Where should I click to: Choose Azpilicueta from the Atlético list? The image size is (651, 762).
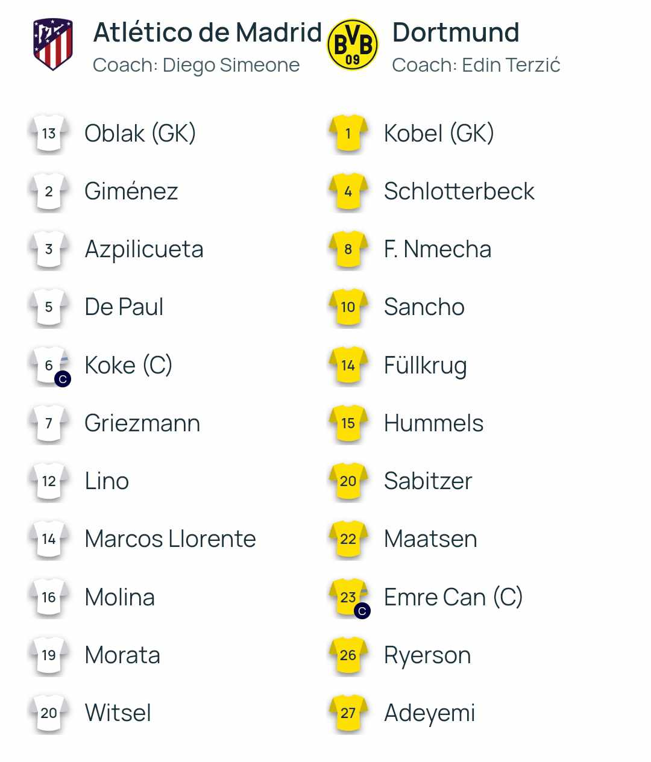pos(144,249)
